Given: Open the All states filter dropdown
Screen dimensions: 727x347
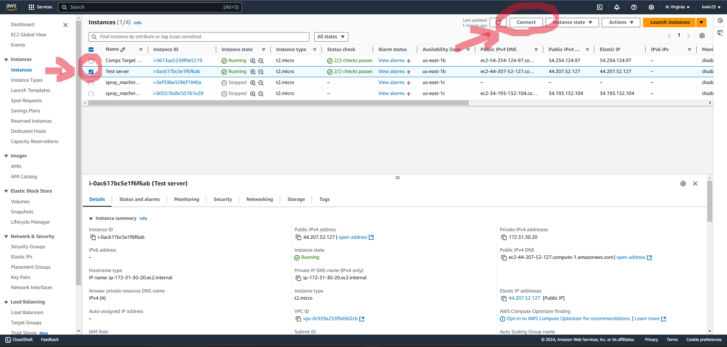Looking at the screenshot, I should pos(331,37).
